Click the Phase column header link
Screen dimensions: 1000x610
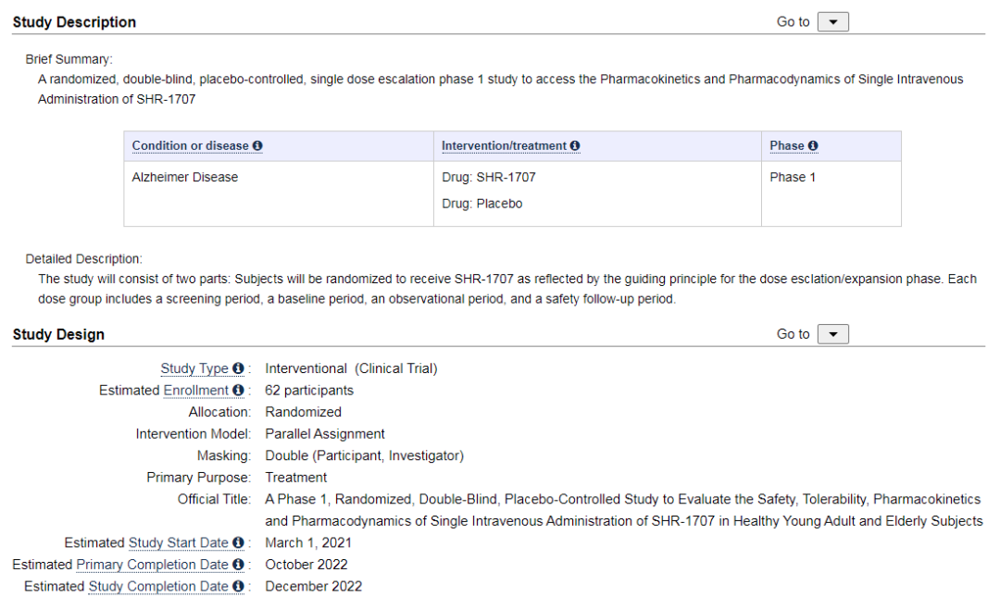787,146
